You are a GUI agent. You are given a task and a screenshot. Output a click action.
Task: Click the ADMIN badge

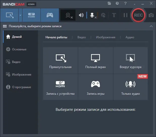point(31,4)
